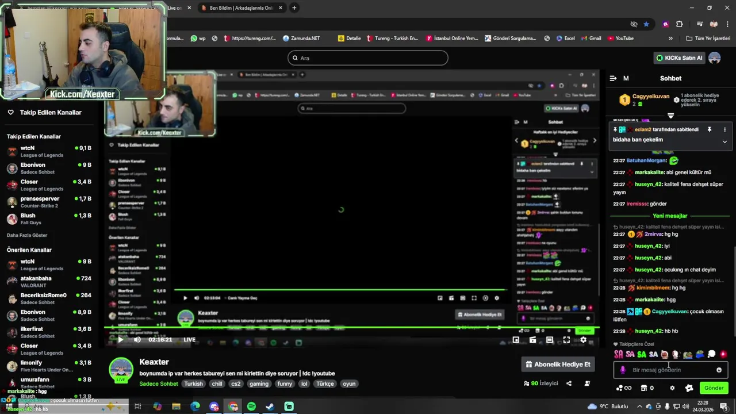The width and height of the screenshot is (736, 414).
Task: Open İstanbul Online Yem... bookmark
Action: 452,39
